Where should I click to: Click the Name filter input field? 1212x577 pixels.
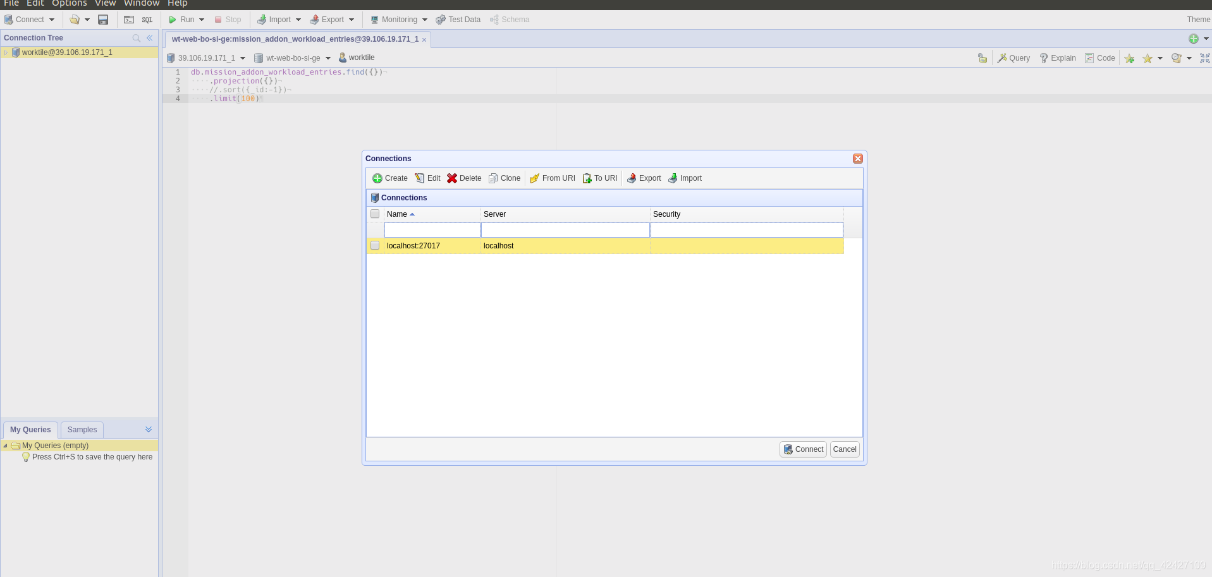(x=432, y=230)
